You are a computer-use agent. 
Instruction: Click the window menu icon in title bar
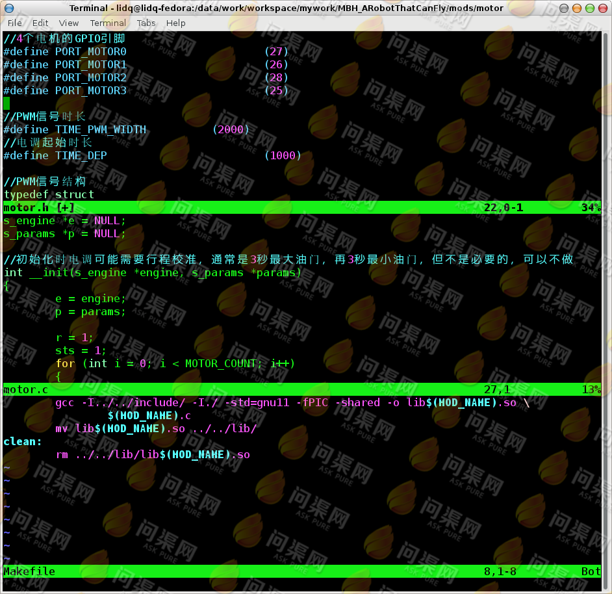pyautogui.click(x=8, y=8)
